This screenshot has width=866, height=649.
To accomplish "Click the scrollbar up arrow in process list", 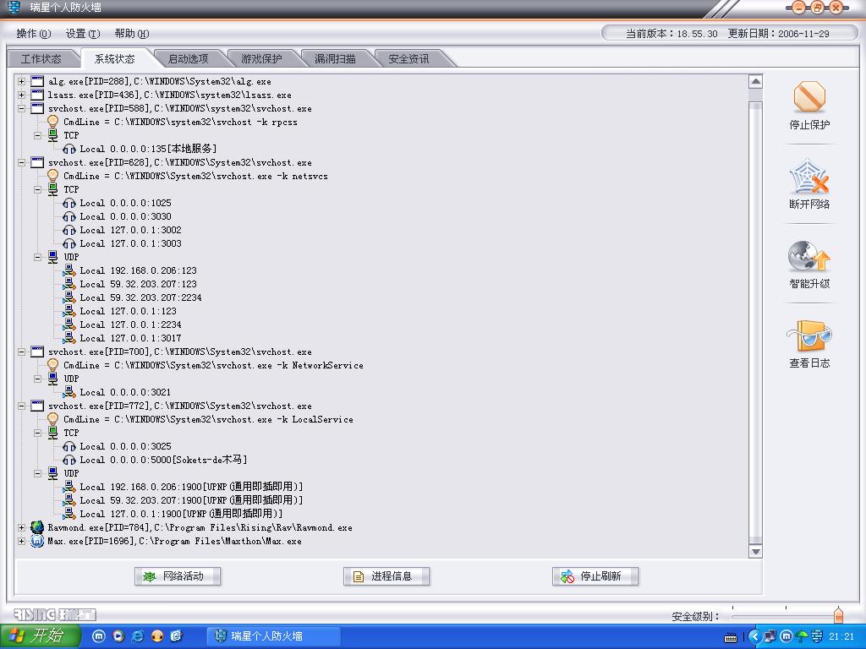I will click(x=755, y=82).
